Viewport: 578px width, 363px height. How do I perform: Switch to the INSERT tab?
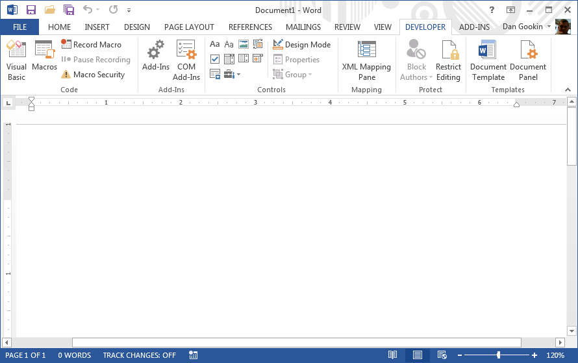pyautogui.click(x=97, y=27)
